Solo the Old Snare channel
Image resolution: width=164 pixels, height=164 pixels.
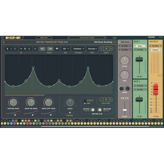point(123,98)
